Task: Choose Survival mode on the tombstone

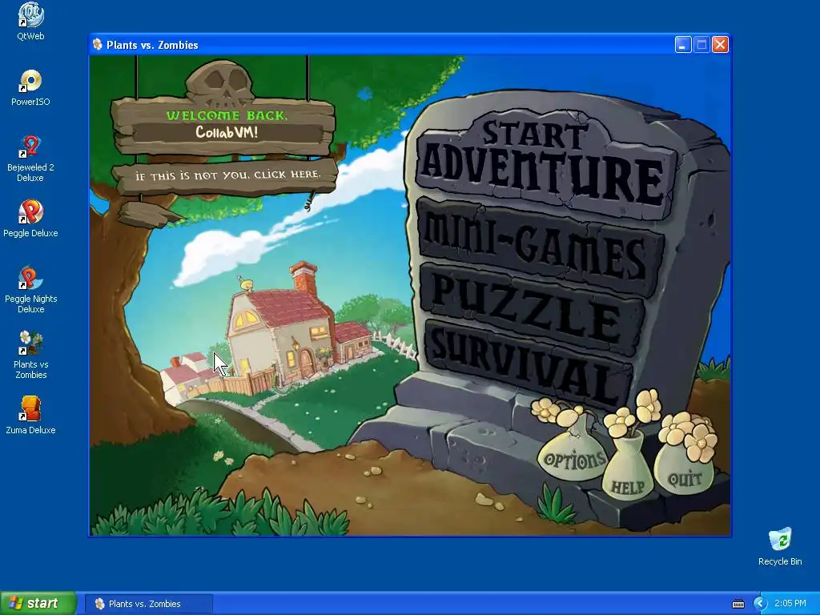Action: pyautogui.click(x=529, y=366)
